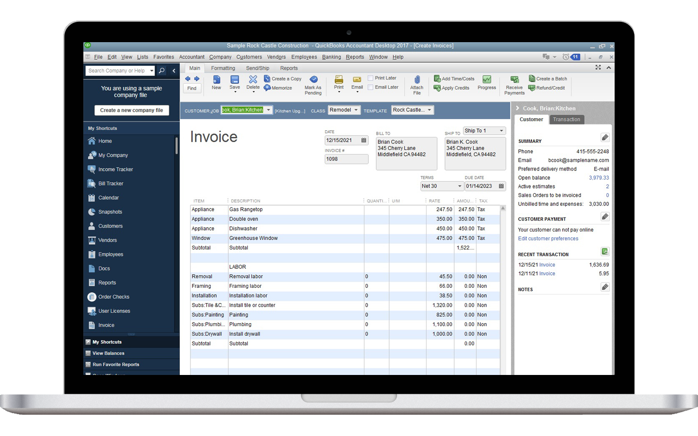Collapse the left shortcuts sidebar

pos(174,71)
